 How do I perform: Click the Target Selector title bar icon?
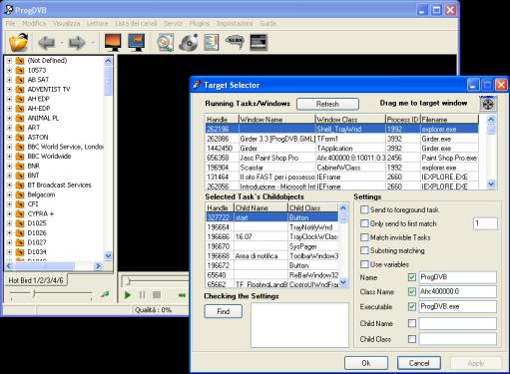point(197,85)
